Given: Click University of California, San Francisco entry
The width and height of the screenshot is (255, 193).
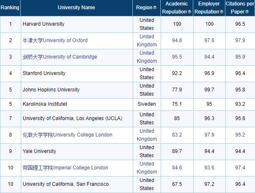Looking at the screenshot, I should coord(66,184).
